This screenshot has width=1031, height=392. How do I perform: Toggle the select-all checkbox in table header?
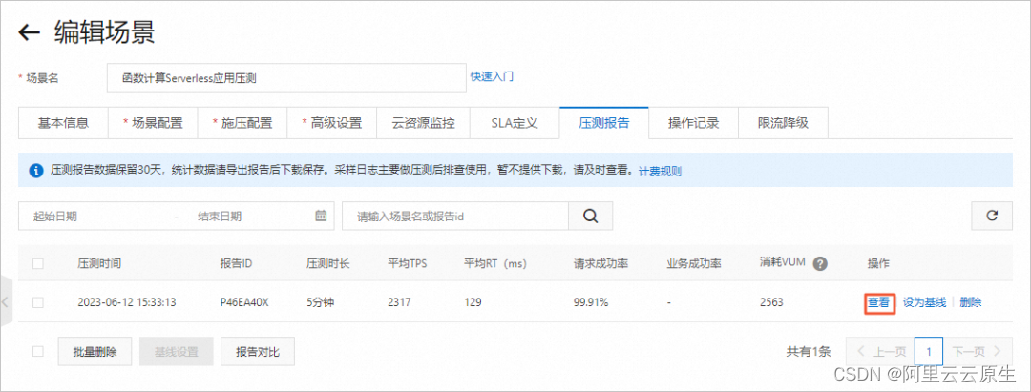[x=38, y=263]
